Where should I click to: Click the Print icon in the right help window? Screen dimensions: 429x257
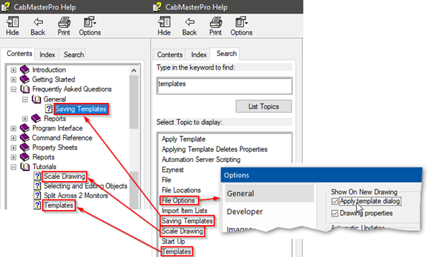point(216,22)
